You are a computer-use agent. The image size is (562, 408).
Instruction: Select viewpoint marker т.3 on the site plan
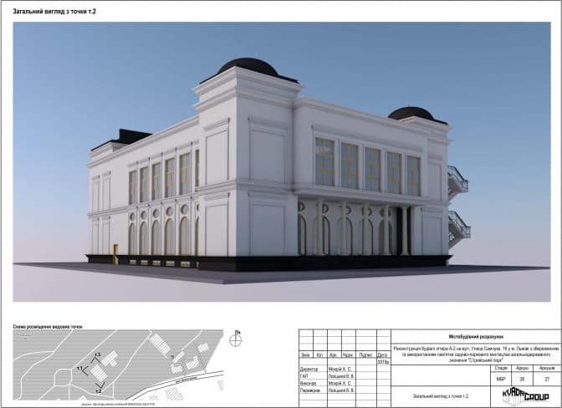click(98, 357)
